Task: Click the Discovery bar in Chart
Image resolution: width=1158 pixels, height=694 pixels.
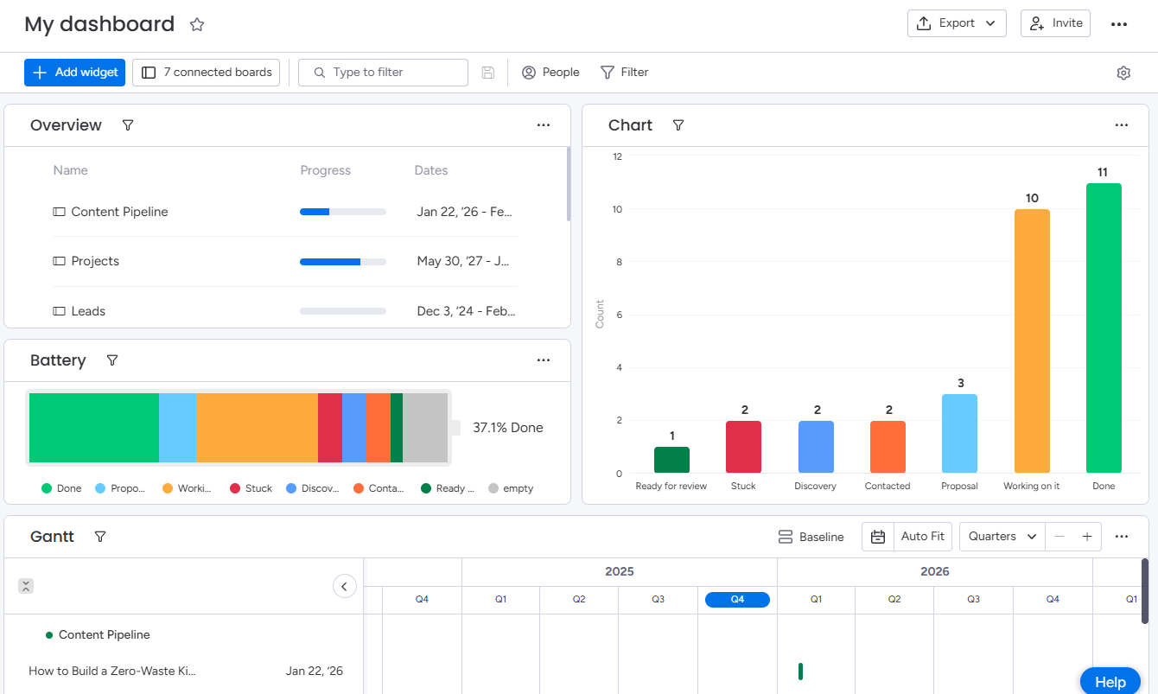Action: click(x=816, y=447)
